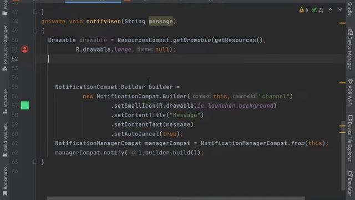This screenshot has height=200, width=355.
Task: Click fold marker at line 47 closing brace
Action: pos(35,12)
